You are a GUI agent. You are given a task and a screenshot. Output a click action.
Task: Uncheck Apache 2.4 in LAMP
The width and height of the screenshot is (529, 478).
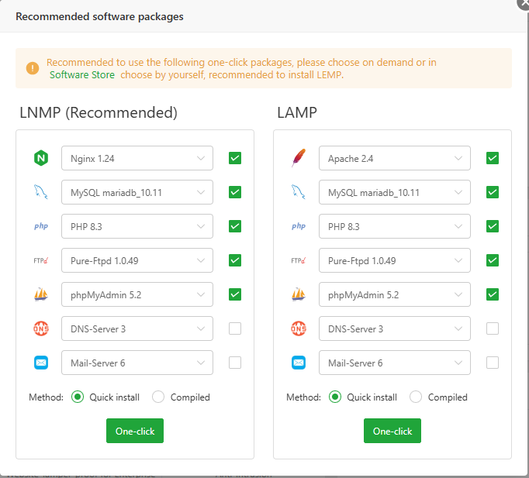pyautogui.click(x=493, y=158)
